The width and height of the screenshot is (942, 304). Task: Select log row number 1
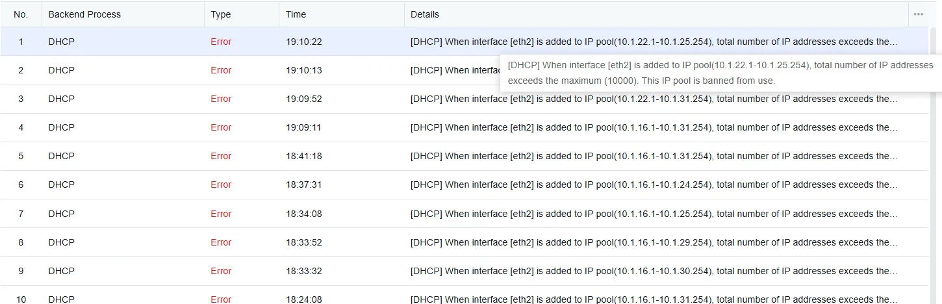pyautogui.click(x=21, y=42)
